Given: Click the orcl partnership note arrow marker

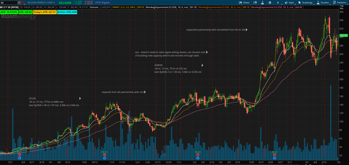Looking at the screenshot, I should point(145,92).
